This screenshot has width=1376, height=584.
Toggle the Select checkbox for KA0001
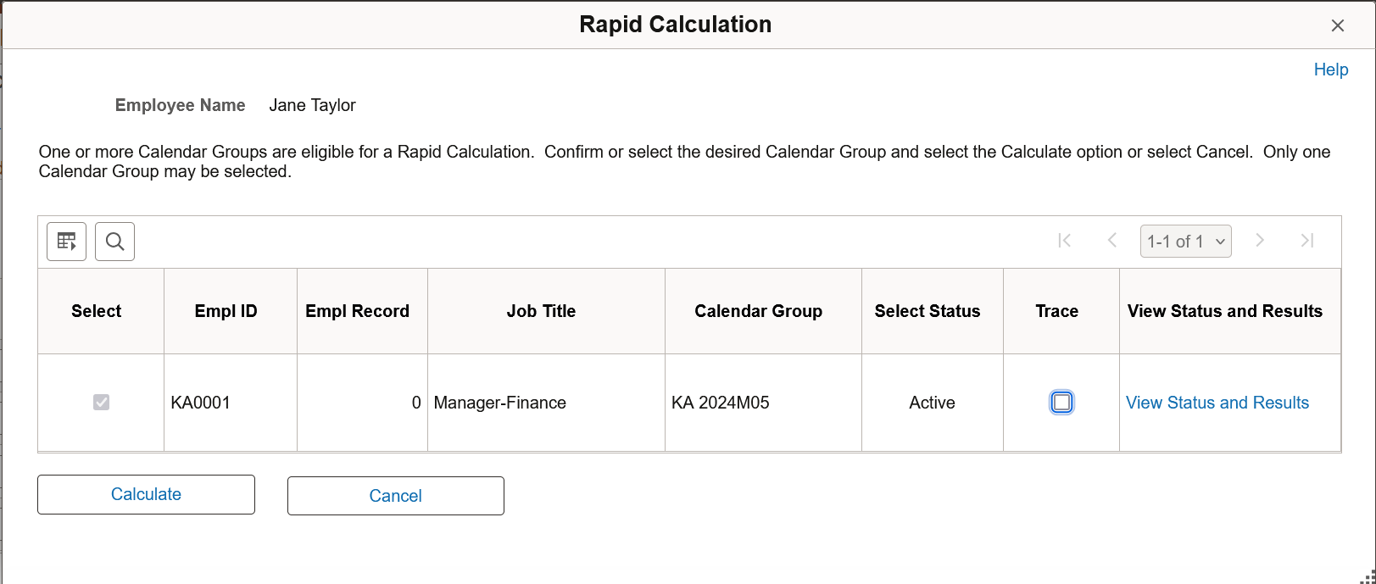101,402
